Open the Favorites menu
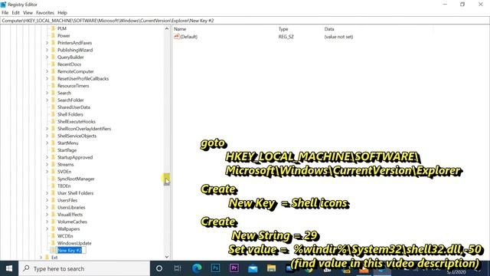The width and height of the screenshot is (490, 276). [45, 13]
